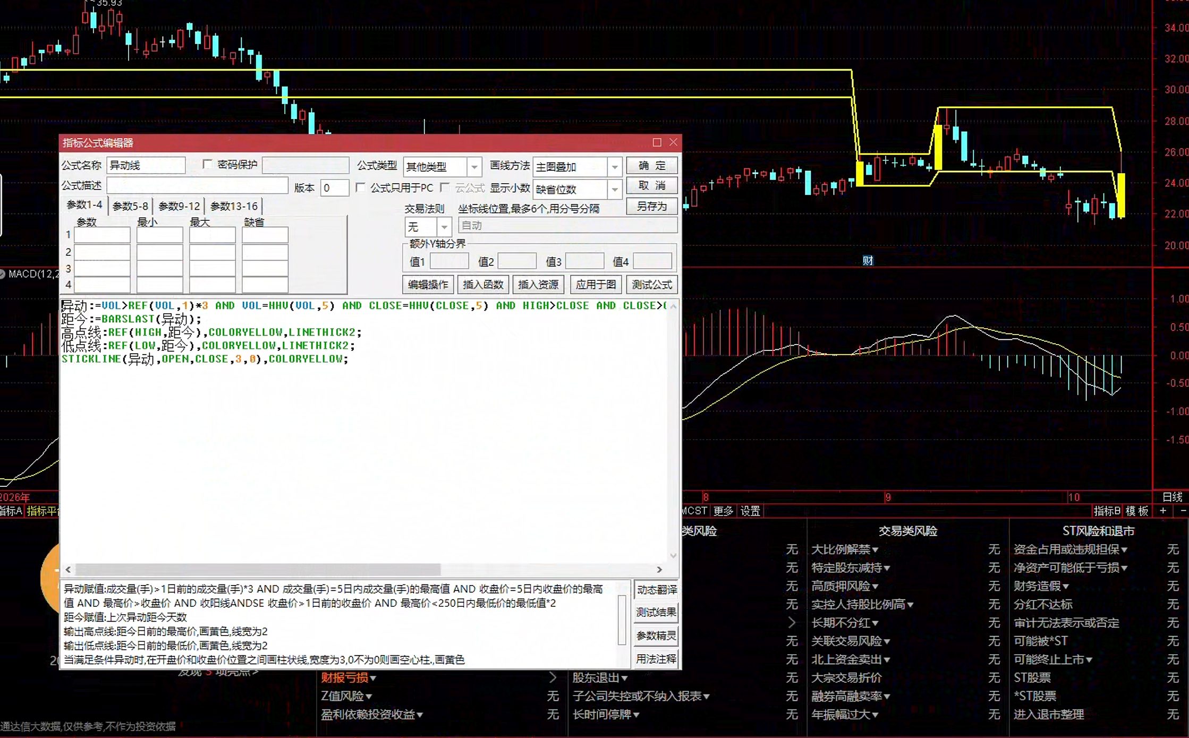1189x738 pixels.
Task: Open the 画线方法 dropdown
Action: click(615, 167)
